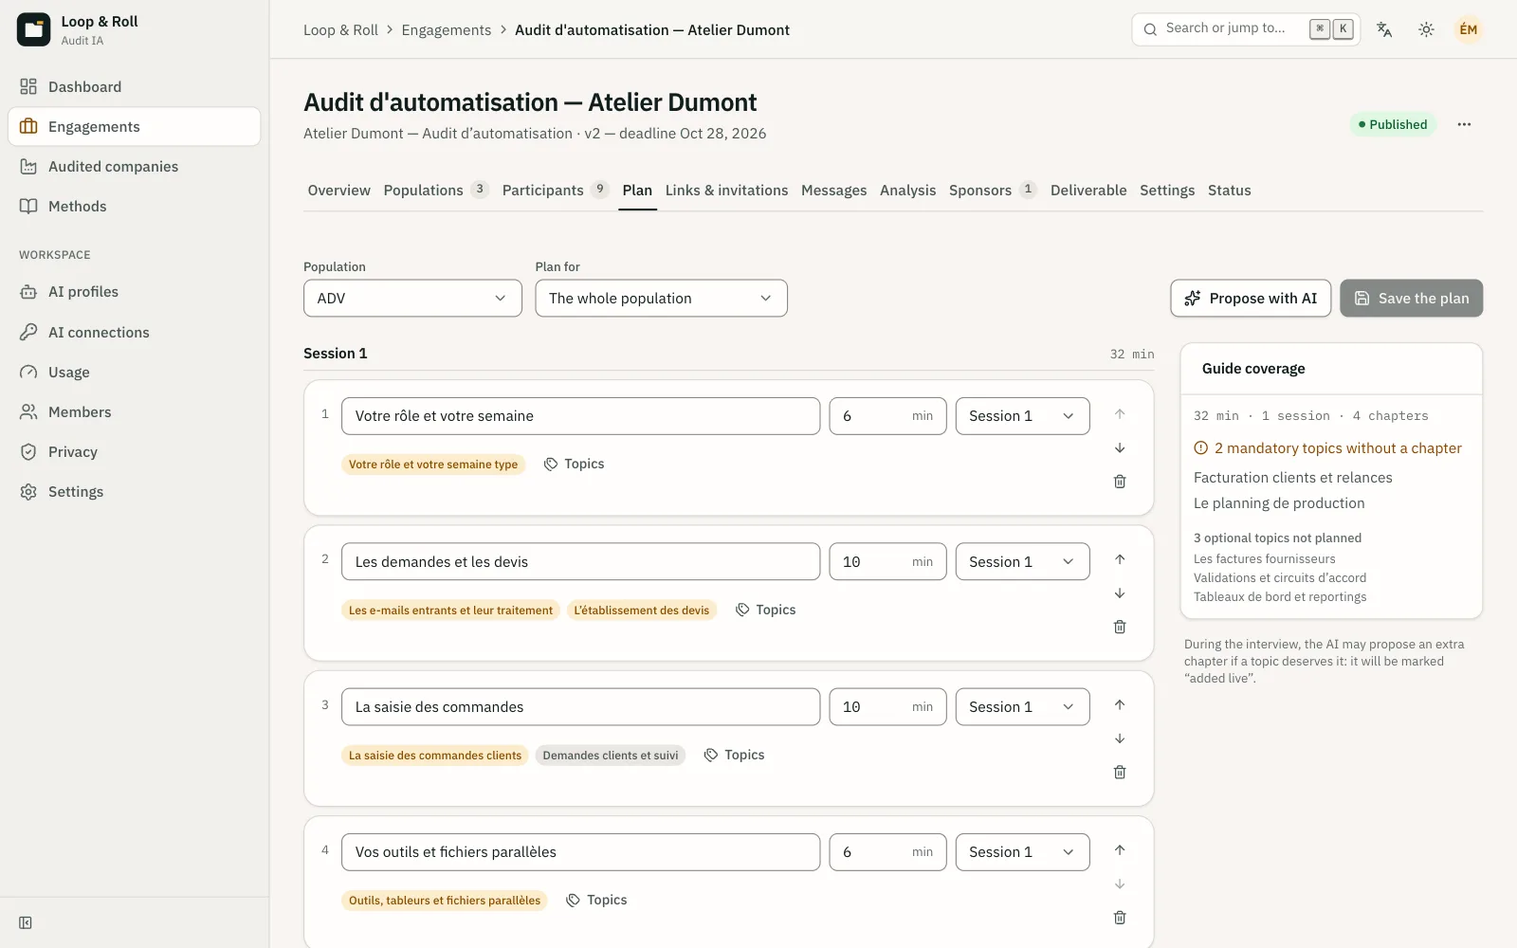Switch to the Participants tab
The width and height of the screenshot is (1517, 948).
pyautogui.click(x=554, y=191)
